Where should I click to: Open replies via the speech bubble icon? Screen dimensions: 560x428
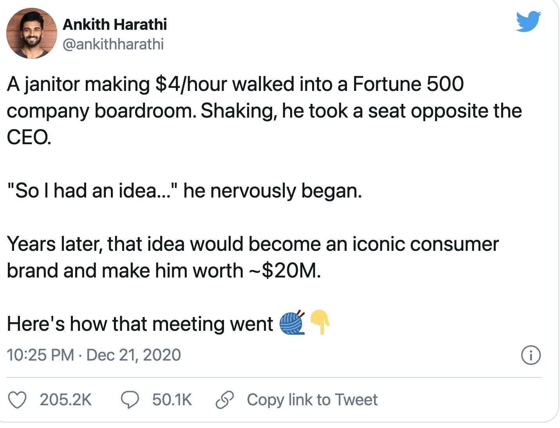(x=130, y=400)
